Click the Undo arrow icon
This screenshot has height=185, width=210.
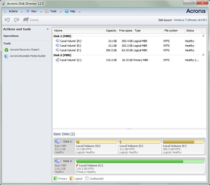[x=7, y=20]
